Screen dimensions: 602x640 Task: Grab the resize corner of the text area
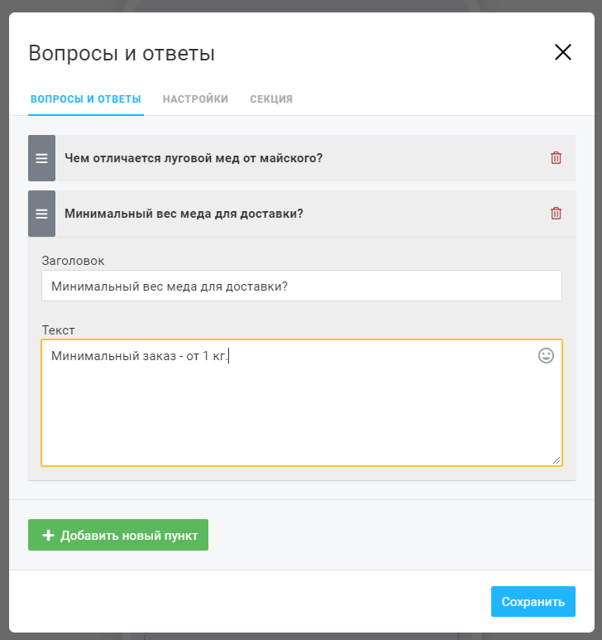coord(557,460)
